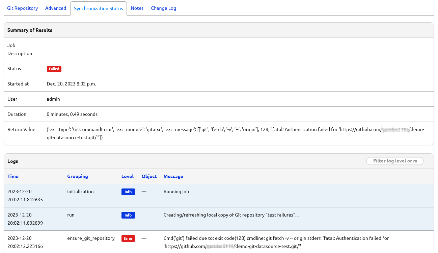The width and height of the screenshot is (438, 253).
Task: Click the filter log level input field
Action: point(394,161)
